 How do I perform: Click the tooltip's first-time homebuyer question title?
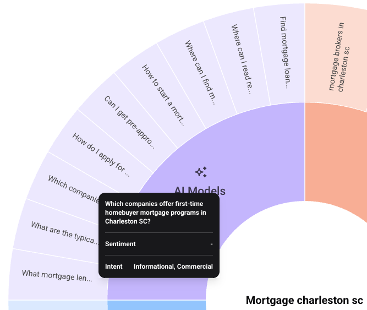[x=156, y=212]
